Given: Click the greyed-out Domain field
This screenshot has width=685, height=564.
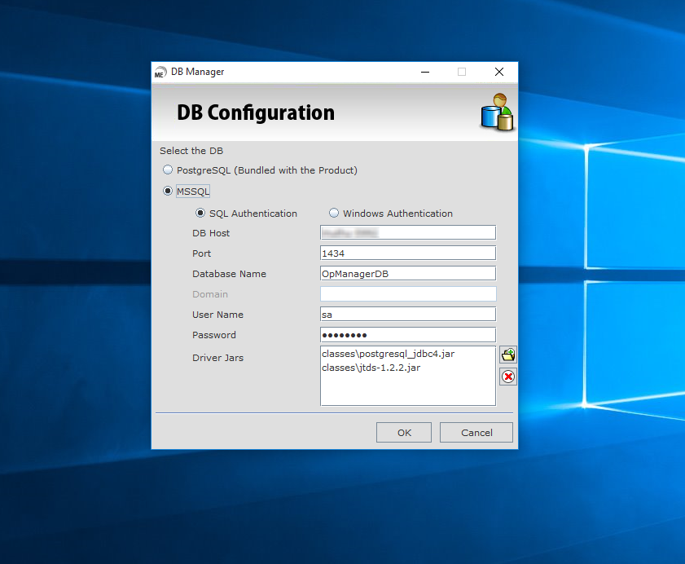Looking at the screenshot, I should pyautogui.click(x=407, y=294).
